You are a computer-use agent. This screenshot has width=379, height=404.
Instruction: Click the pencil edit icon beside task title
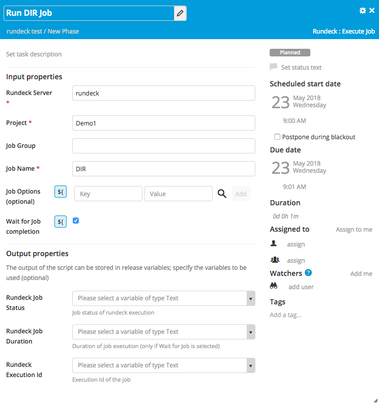click(180, 13)
